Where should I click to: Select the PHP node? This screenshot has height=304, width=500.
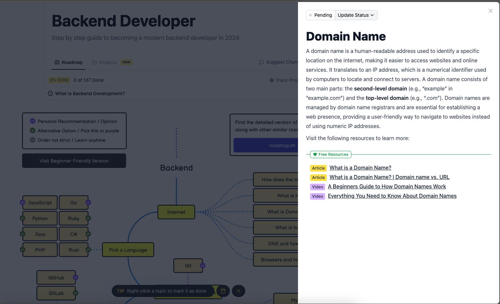(40, 250)
